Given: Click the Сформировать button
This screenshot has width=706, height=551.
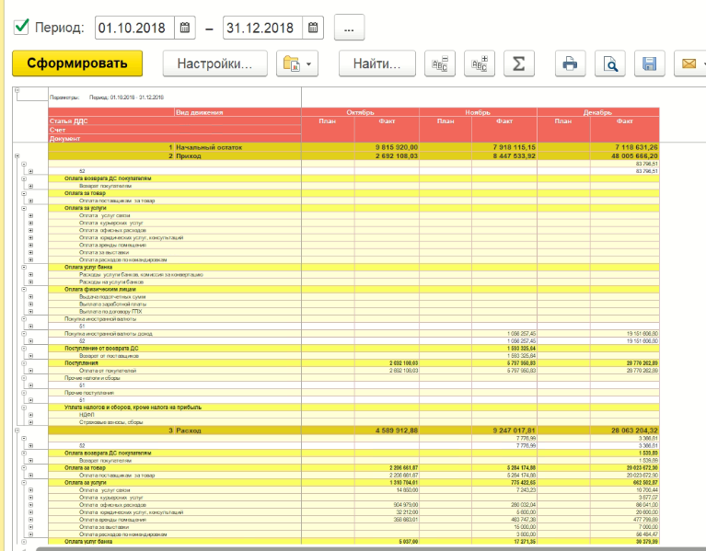Looking at the screenshot, I should click(x=77, y=63).
